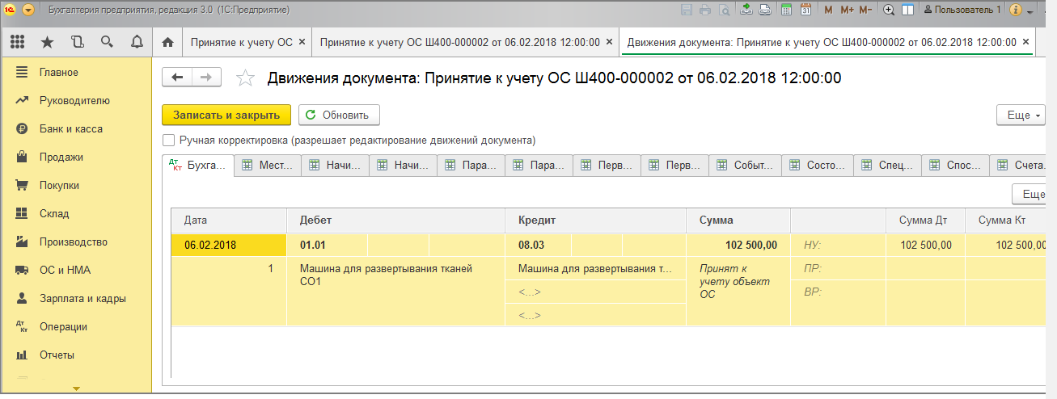Switch to the short Принятие к учету ОС tab
Viewport: 1057px width, 399px height.
pyautogui.click(x=242, y=42)
